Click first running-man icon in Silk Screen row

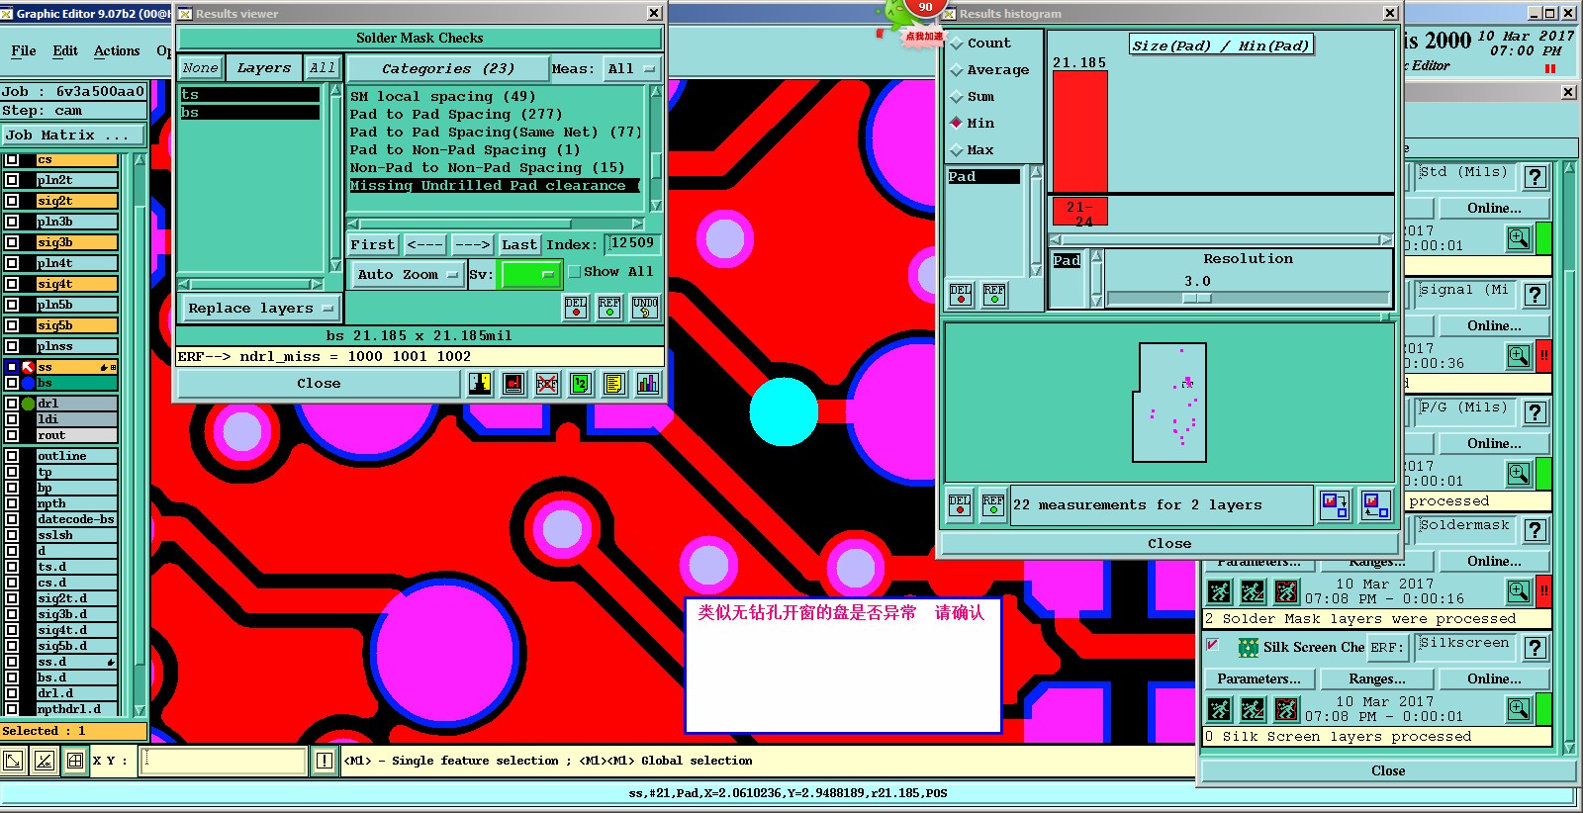click(1219, 709)
